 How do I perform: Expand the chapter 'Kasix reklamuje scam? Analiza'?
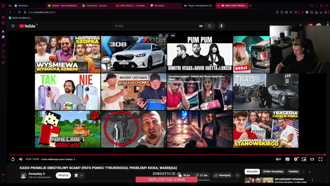pos(59,159)
